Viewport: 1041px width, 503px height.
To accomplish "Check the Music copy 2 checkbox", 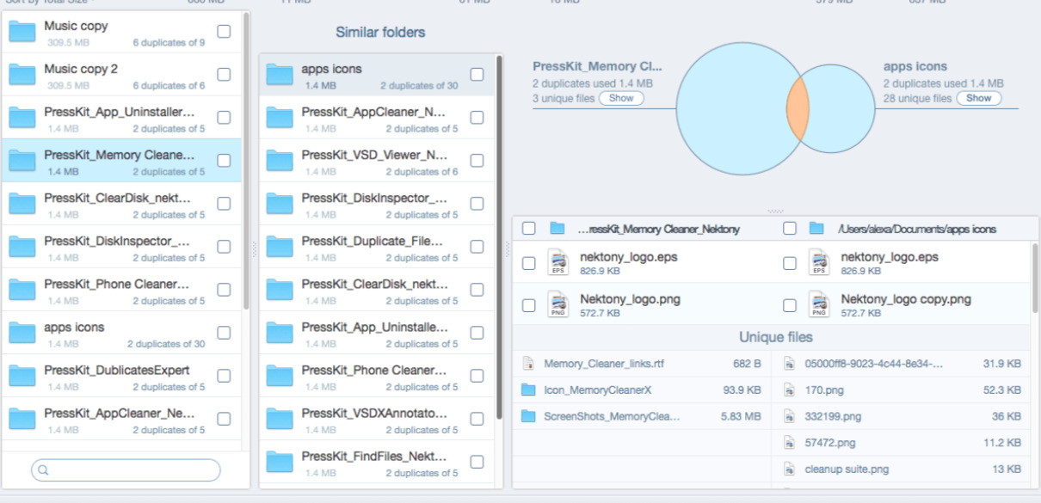I will pyautogui.click(x=224, y=74).
